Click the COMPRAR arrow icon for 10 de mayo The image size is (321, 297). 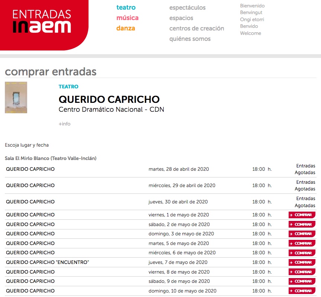click(292, 291)
